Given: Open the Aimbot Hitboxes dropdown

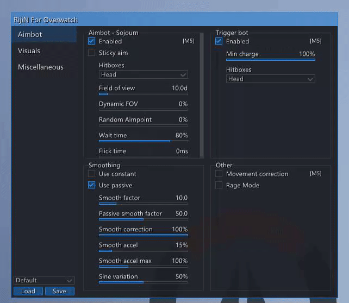Looking at the screenshot, I should click(144, 74).
